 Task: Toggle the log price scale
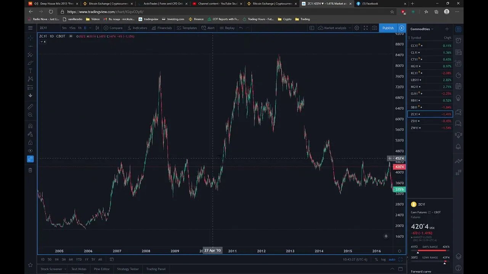(x=383, y=260)
